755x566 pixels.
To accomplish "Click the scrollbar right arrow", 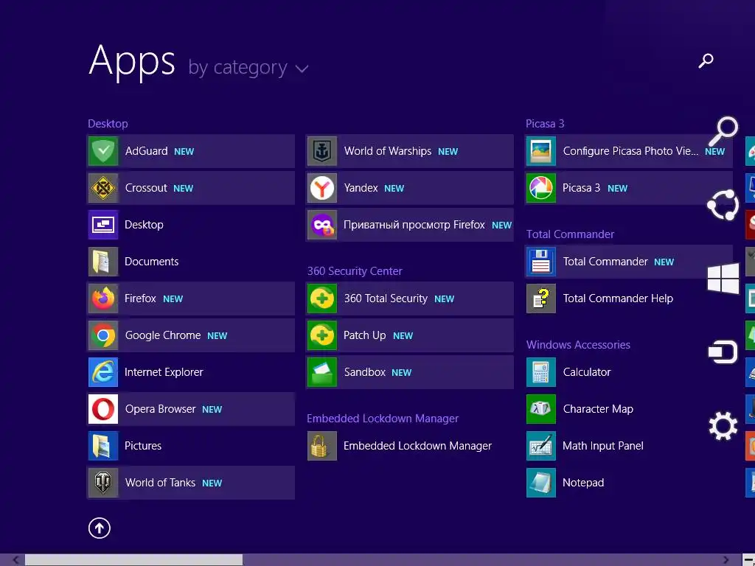I will point(726,560).
